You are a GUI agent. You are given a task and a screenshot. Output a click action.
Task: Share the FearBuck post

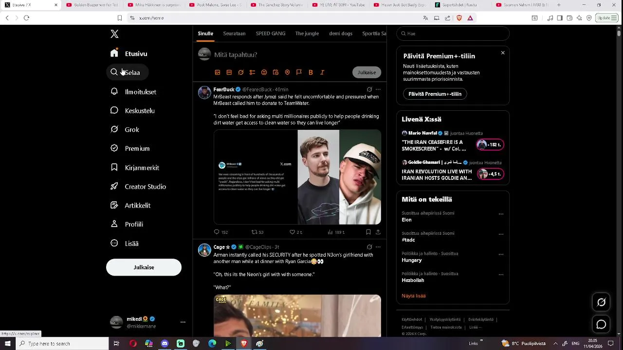coord(378,232)
